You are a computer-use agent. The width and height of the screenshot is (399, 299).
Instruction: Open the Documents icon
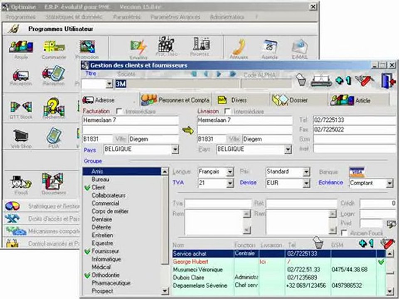tap(54, 181)
